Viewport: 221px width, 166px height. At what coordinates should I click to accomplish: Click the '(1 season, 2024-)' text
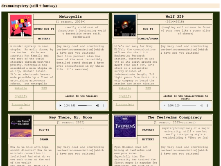click(70, 22)
